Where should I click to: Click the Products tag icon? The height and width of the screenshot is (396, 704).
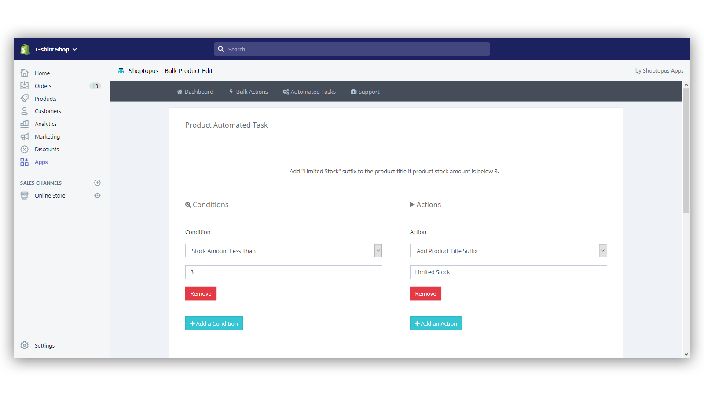[25, 99]
